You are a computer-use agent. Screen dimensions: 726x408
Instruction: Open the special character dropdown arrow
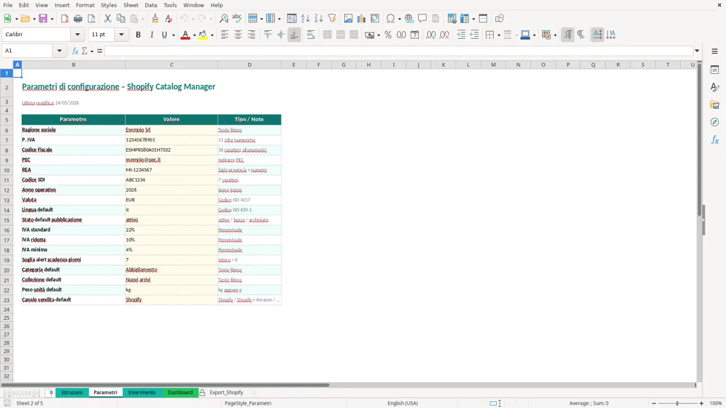pyautogui.click(x=399, y=19)
